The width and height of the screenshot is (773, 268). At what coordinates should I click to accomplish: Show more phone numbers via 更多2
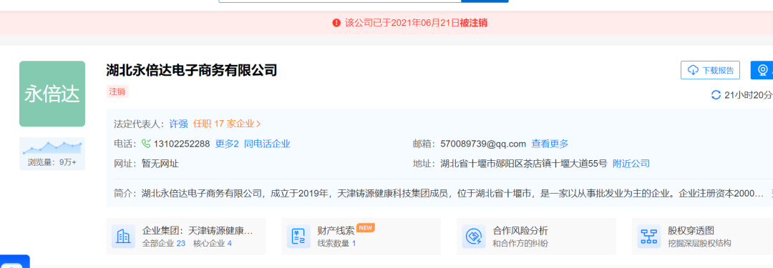(227, 144)
